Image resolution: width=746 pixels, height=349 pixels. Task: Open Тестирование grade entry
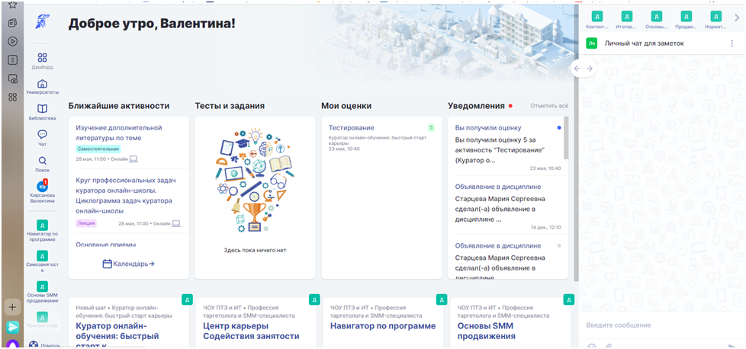tap(351, 128)
